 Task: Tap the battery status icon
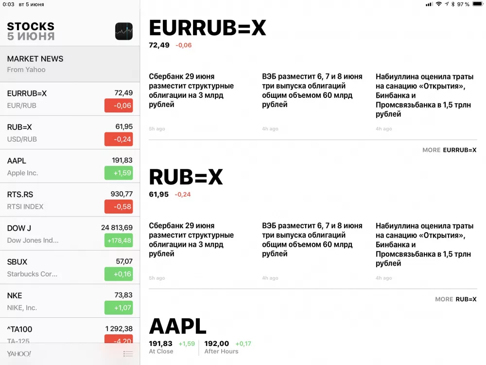(x=476, y=4)
